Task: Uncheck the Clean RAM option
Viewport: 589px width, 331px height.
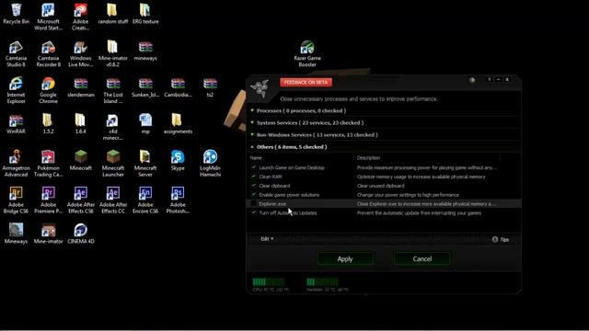Action: [254, 177]
